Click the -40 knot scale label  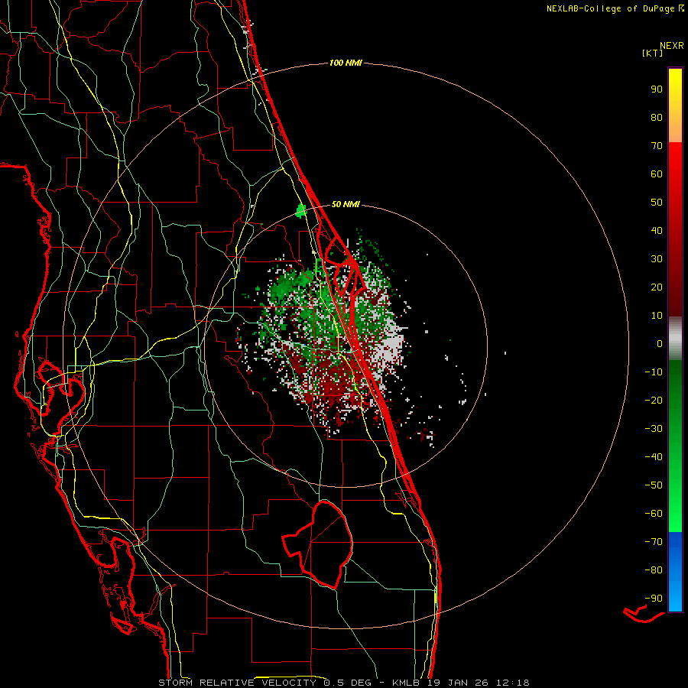coord(654,457)
